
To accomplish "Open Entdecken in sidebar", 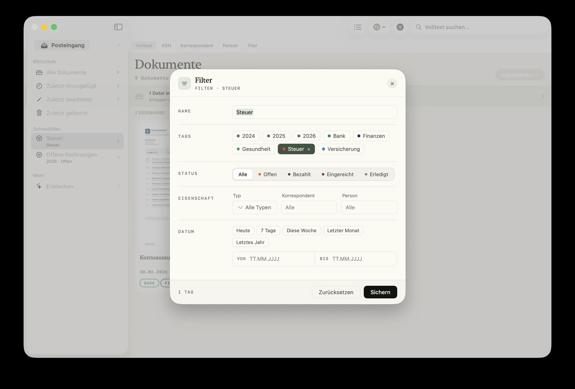I will point(77,186).
